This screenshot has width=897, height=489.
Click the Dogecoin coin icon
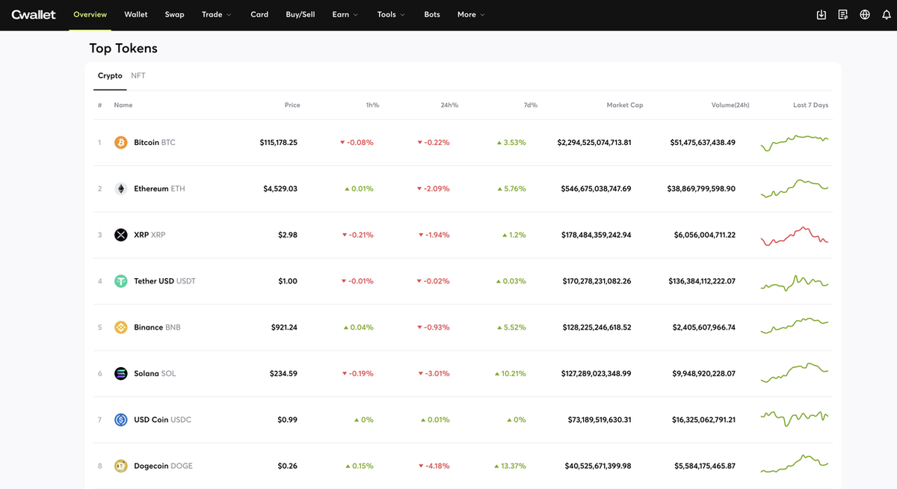(x=120, y=466)
